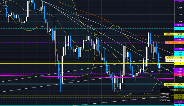The width and height of the screenshot is (184, 106).
Task: Select the purple 1.11107 price label
Action: [x=179, y=69]
